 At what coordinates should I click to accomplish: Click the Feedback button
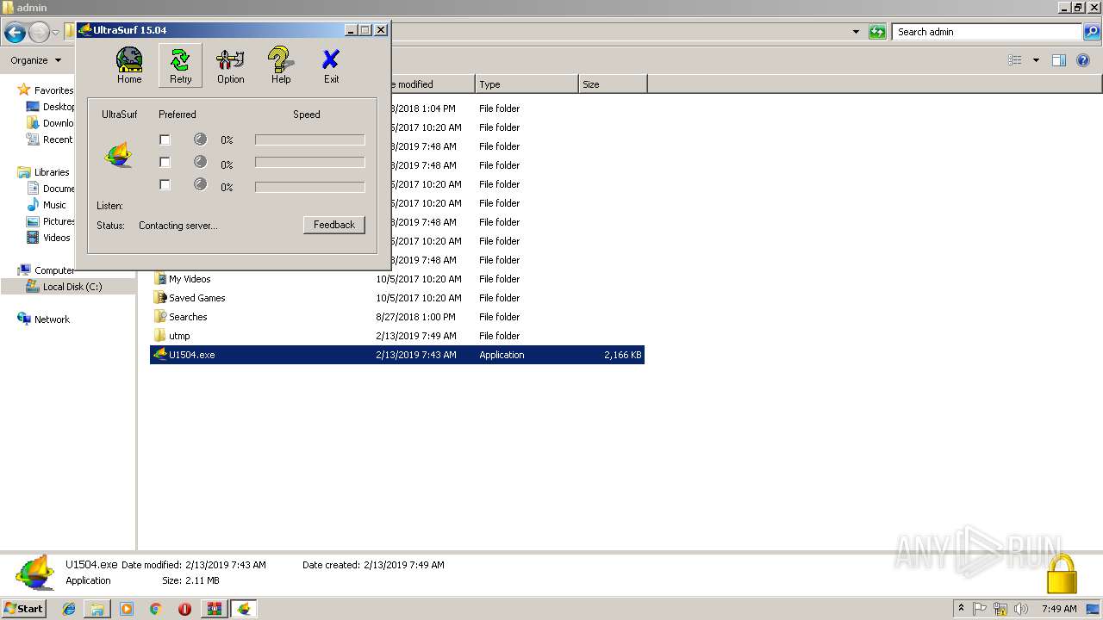point(334,225)
